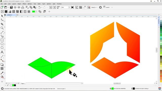Viewport: 162px width, 91px height.
Task: Open the Effects menu
Action: (x=24, y=4)
